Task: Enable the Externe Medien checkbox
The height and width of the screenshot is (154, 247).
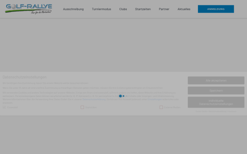Action: tap(161, 107)
